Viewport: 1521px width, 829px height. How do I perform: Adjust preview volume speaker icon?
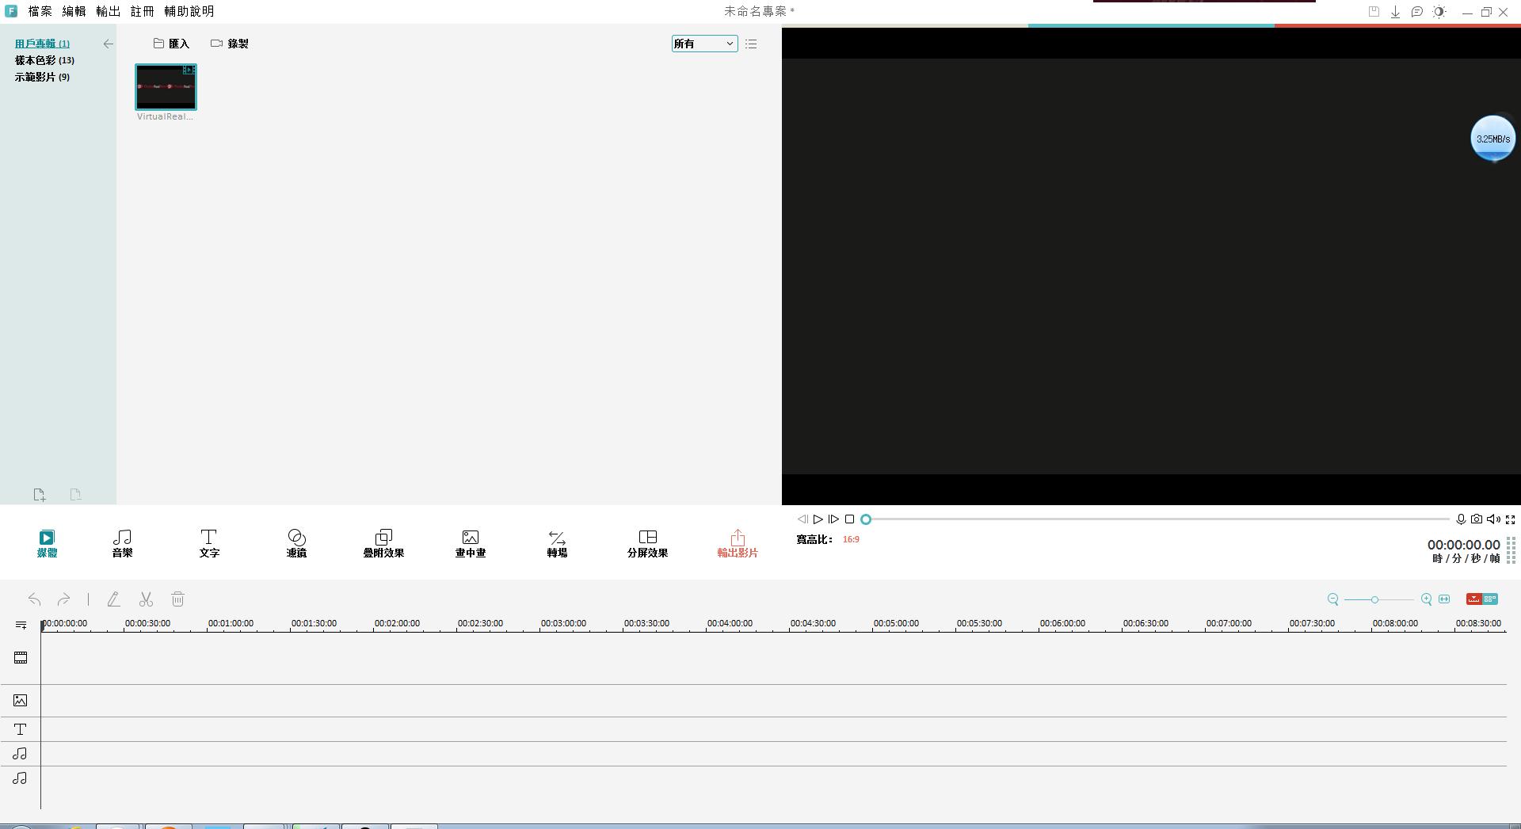(1493, 519)
